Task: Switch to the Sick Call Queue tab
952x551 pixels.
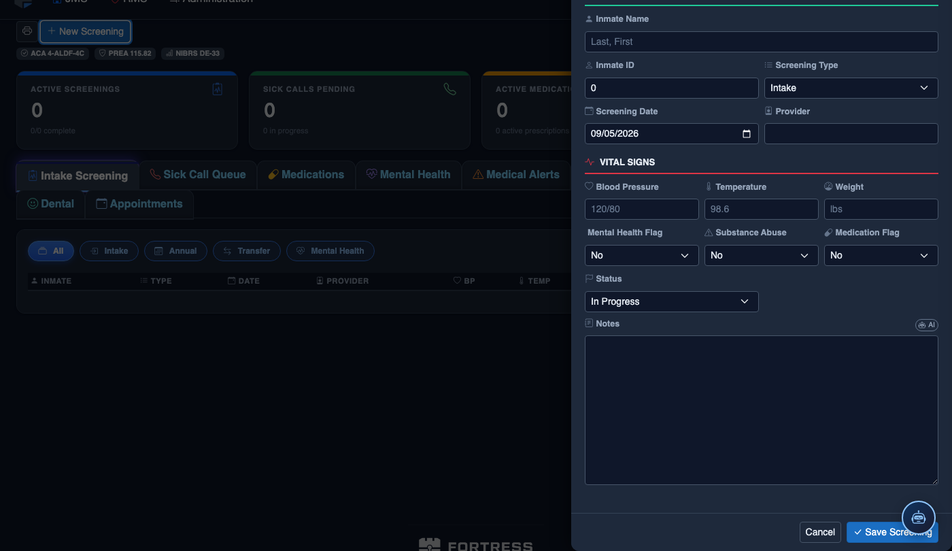Action: [198, 175]
